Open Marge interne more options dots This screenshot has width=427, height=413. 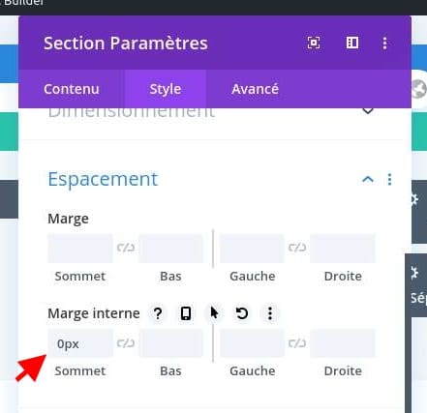270,313
